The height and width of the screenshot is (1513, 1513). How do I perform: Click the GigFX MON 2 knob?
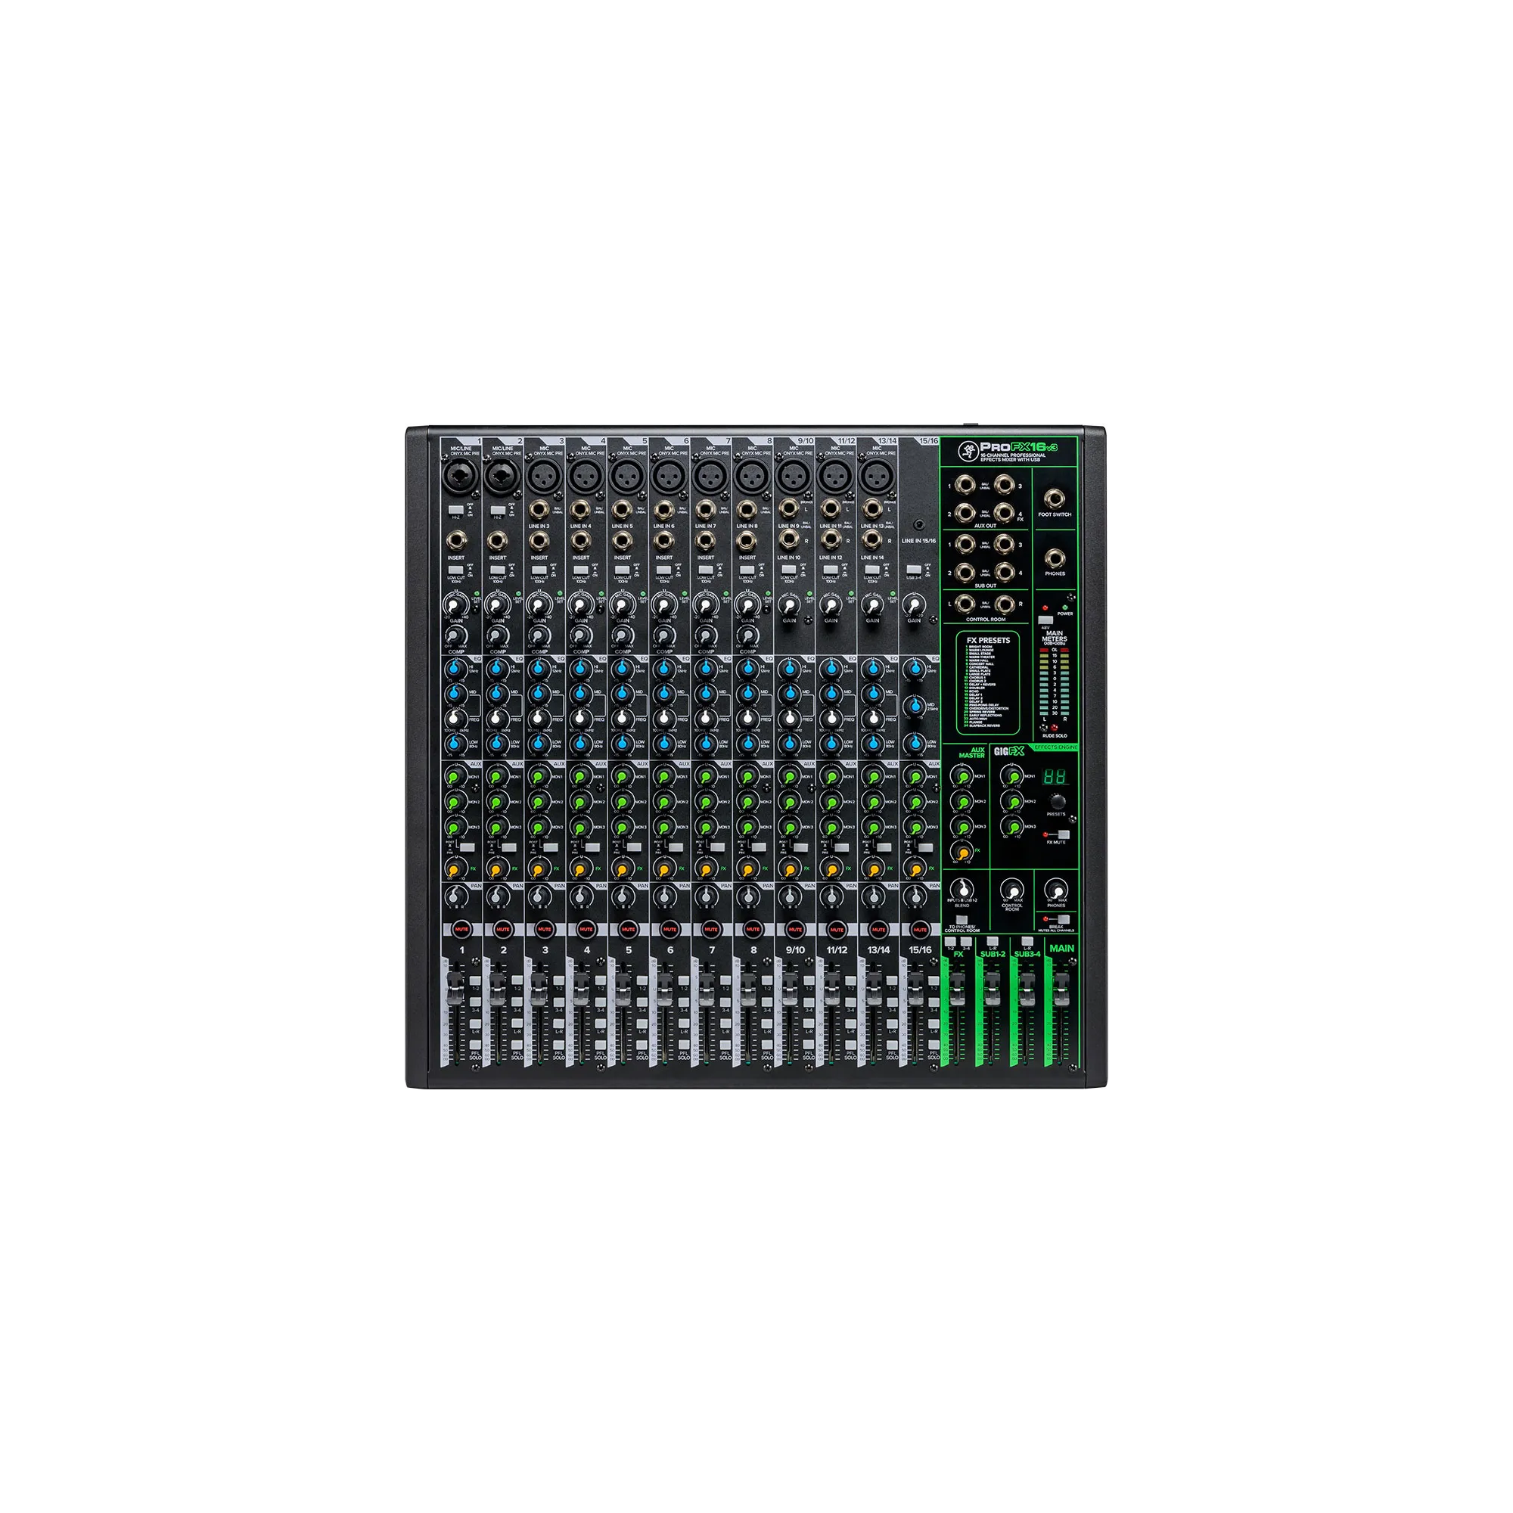[x=1013, y=802]
